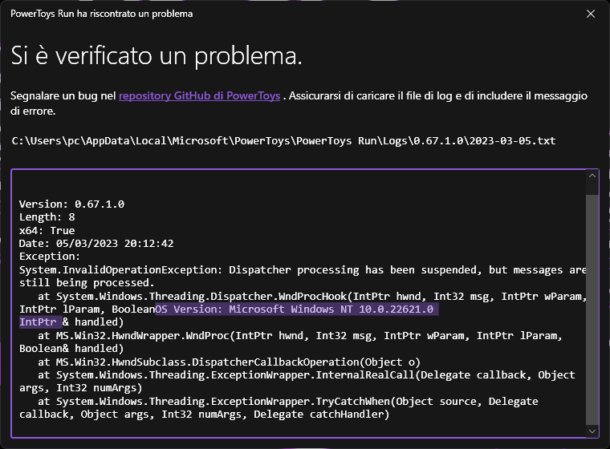
Task: Click the 'Length: 8' line
Action: (x=47, y=217)
